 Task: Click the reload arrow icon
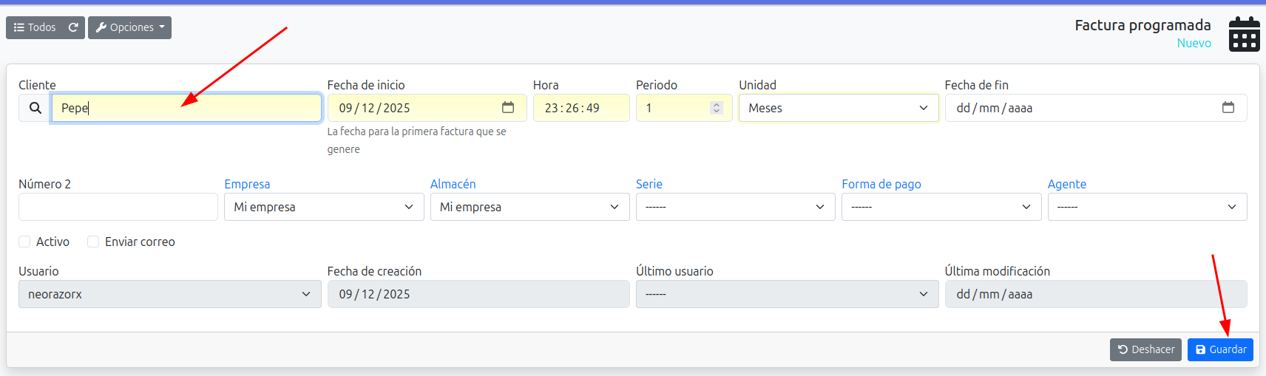[73, 27]
